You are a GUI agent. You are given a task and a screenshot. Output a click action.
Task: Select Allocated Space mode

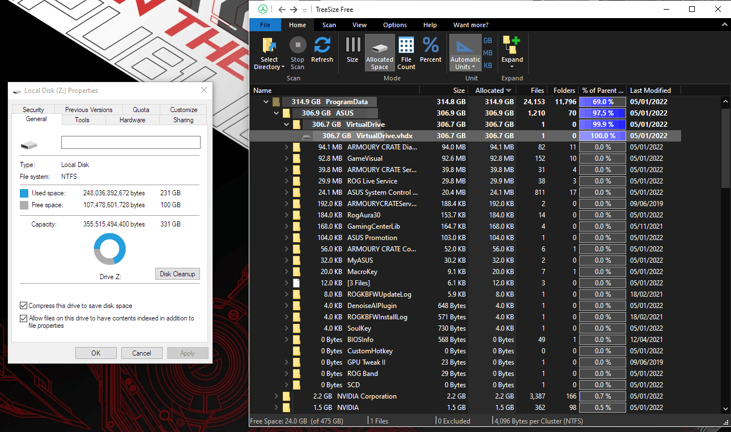(x=380, y=53)
